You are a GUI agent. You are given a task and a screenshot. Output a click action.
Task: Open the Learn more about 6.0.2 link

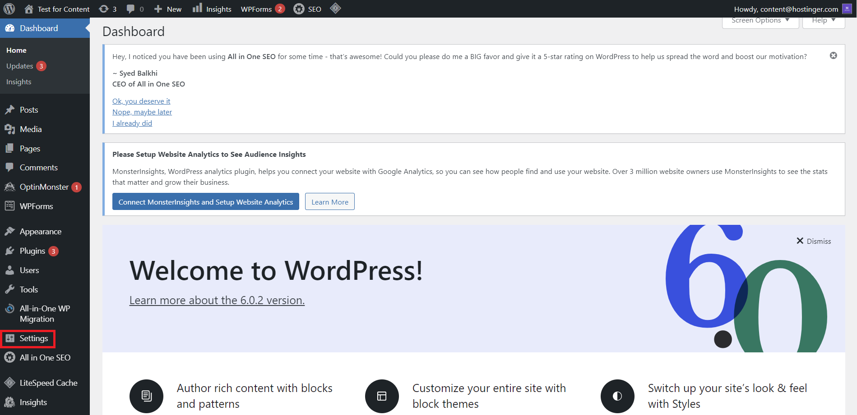click(217, 300)
